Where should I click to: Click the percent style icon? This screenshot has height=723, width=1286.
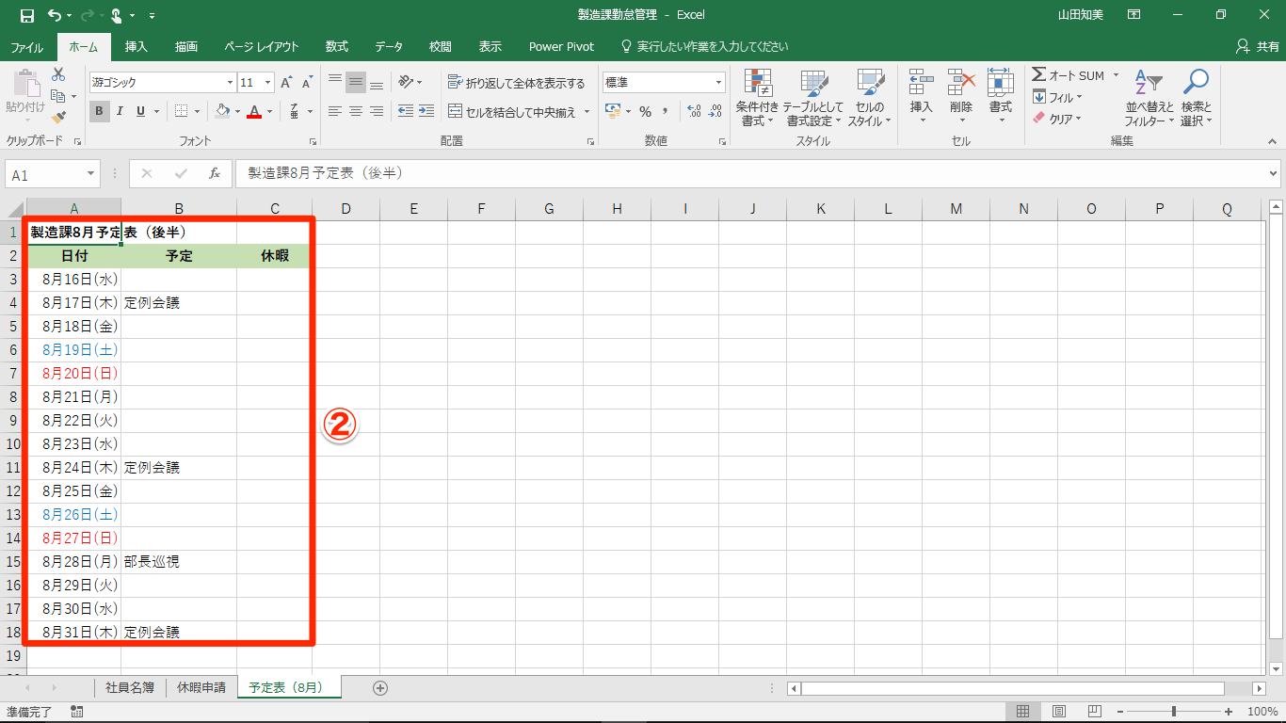(645, 111)
